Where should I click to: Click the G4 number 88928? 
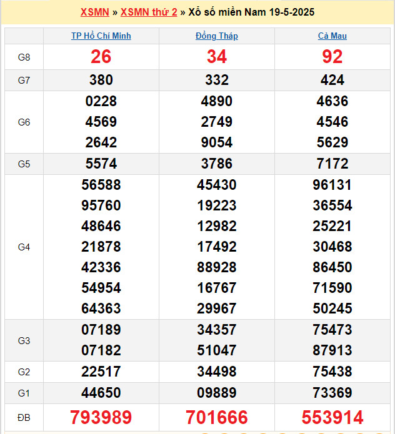(217, 267)
